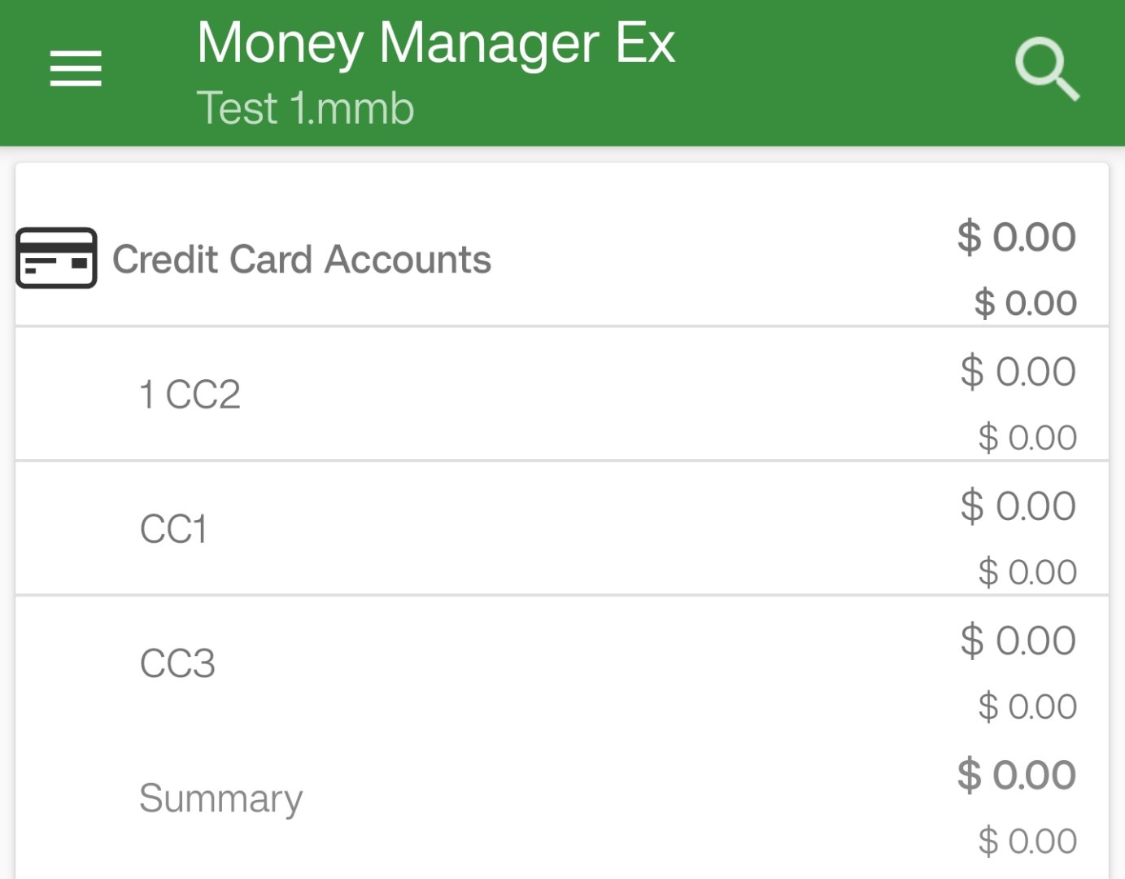Click the Money Manager Ex title

436,43
